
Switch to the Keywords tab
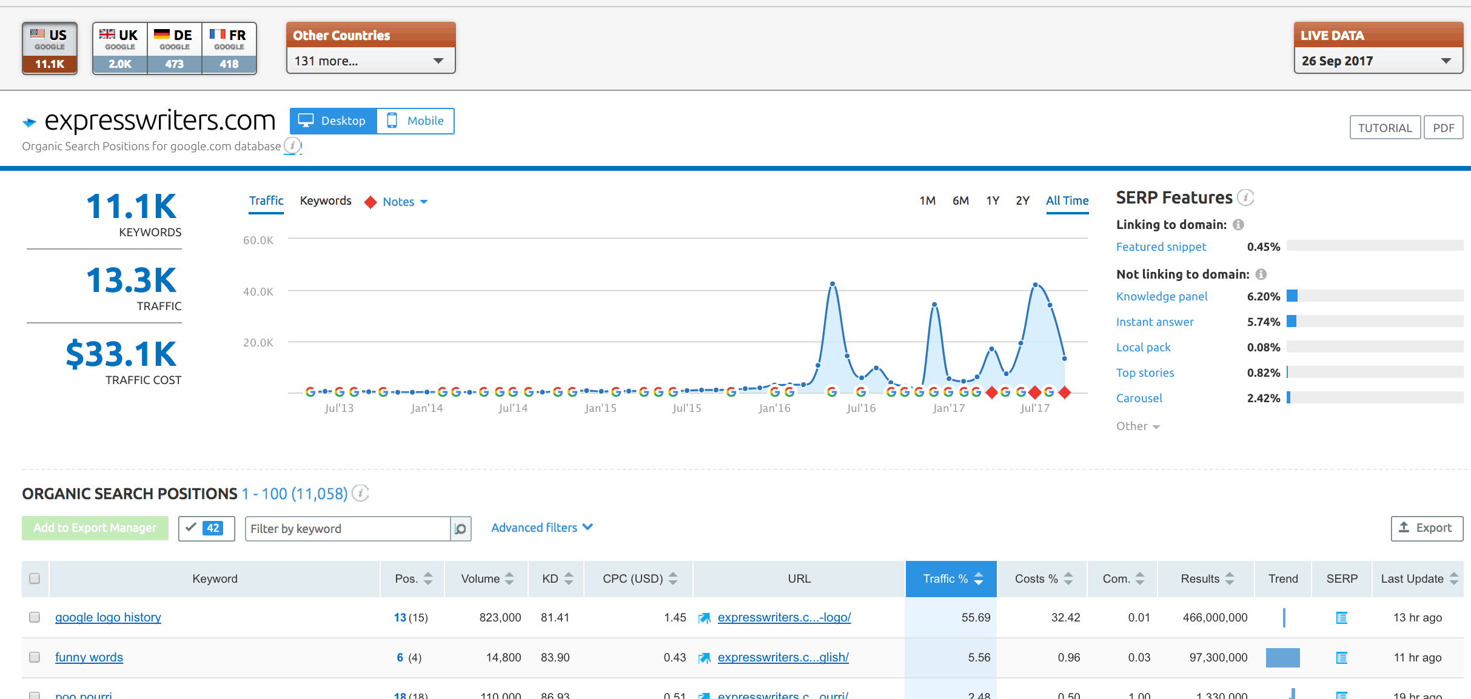tap(326, 200)
